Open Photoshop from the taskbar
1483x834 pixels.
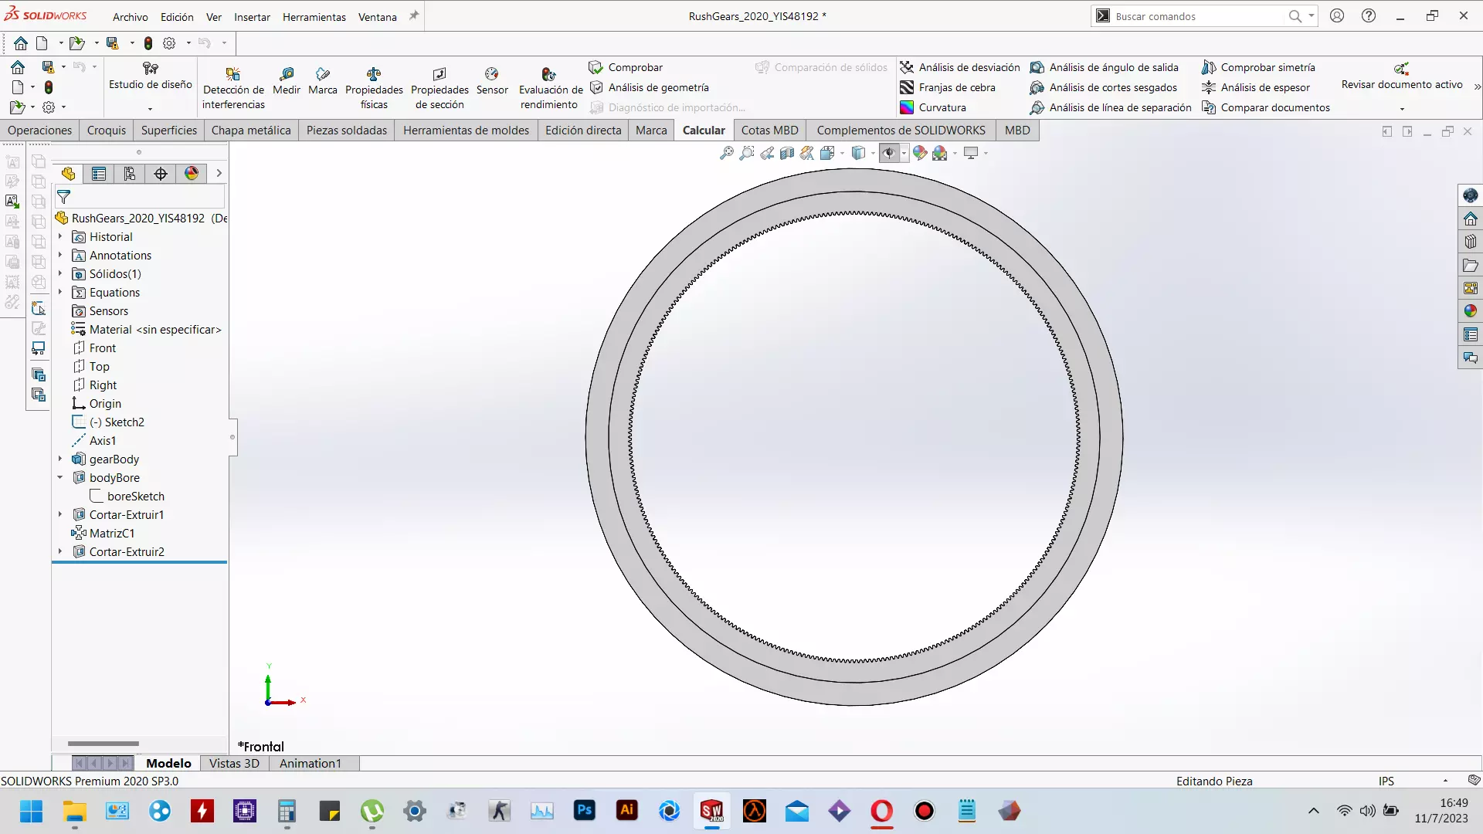tap(585, 811)
